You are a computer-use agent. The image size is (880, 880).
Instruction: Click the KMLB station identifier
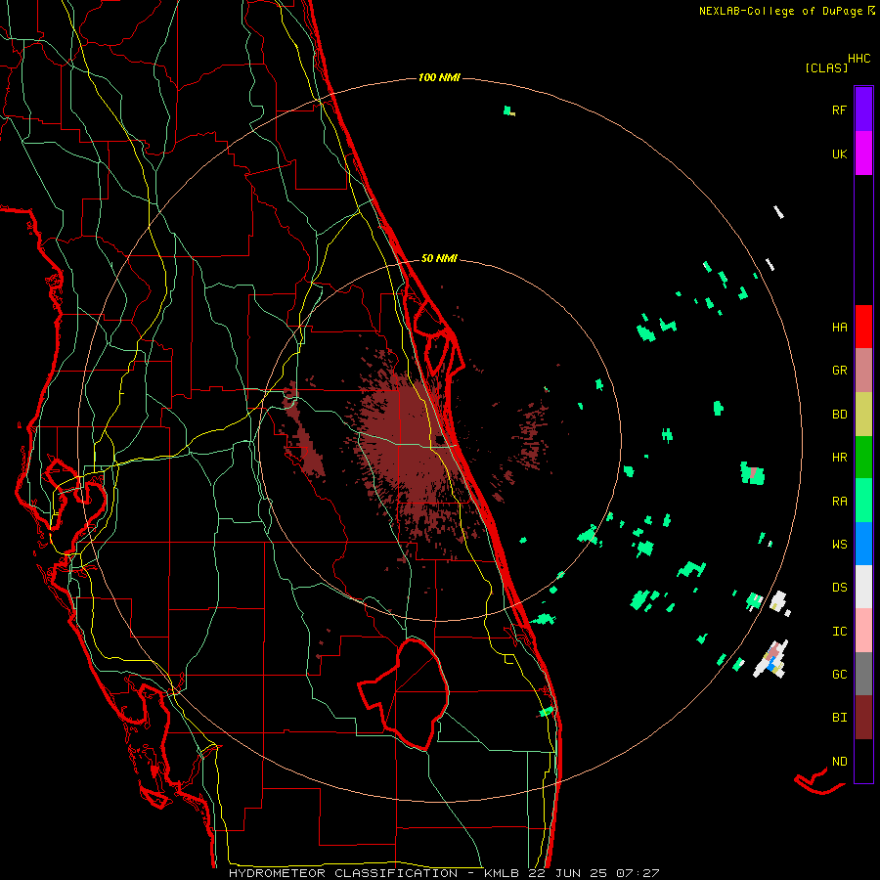pyautogui.click(x=502, y=873)
